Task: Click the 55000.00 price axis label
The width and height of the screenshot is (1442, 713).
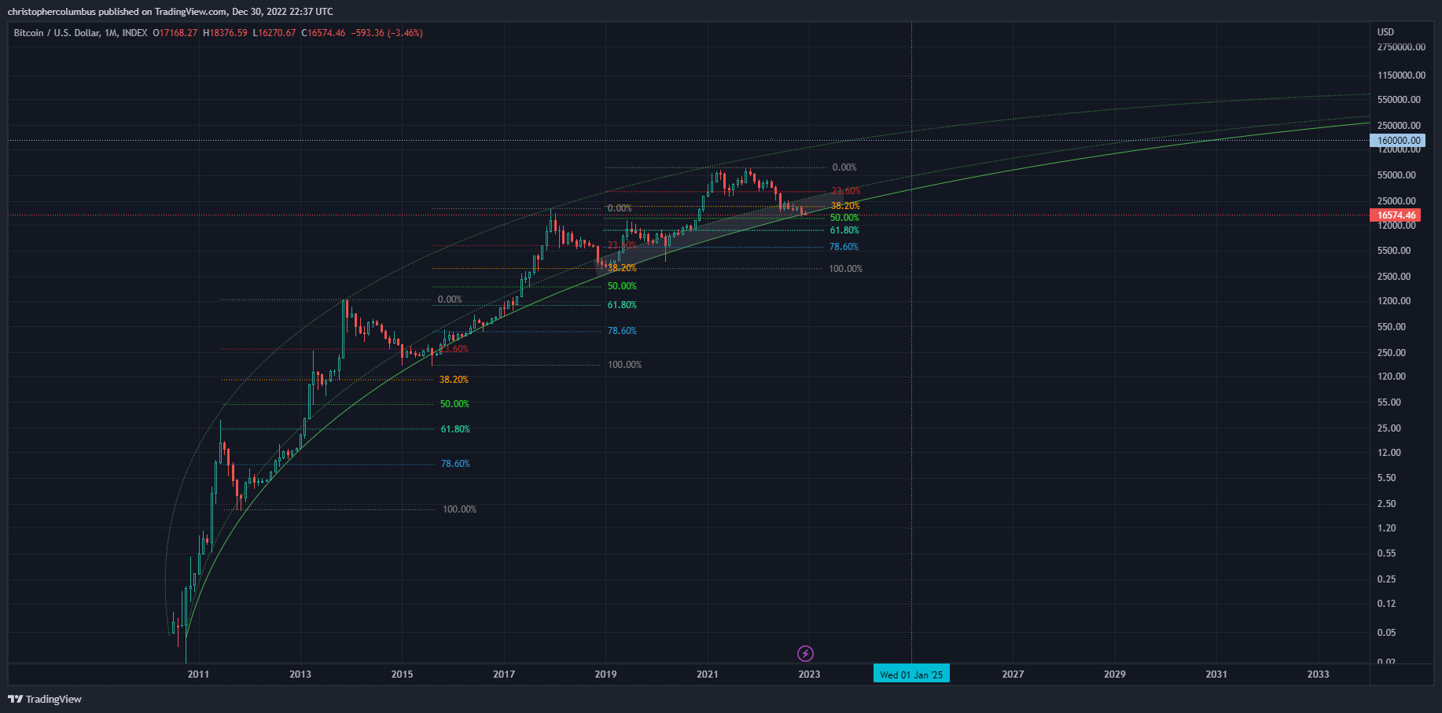Action: [x=1396, y=175]
